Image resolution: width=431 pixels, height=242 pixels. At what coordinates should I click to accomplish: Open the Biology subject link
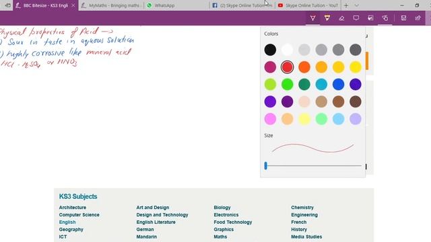tap(222, 208)
